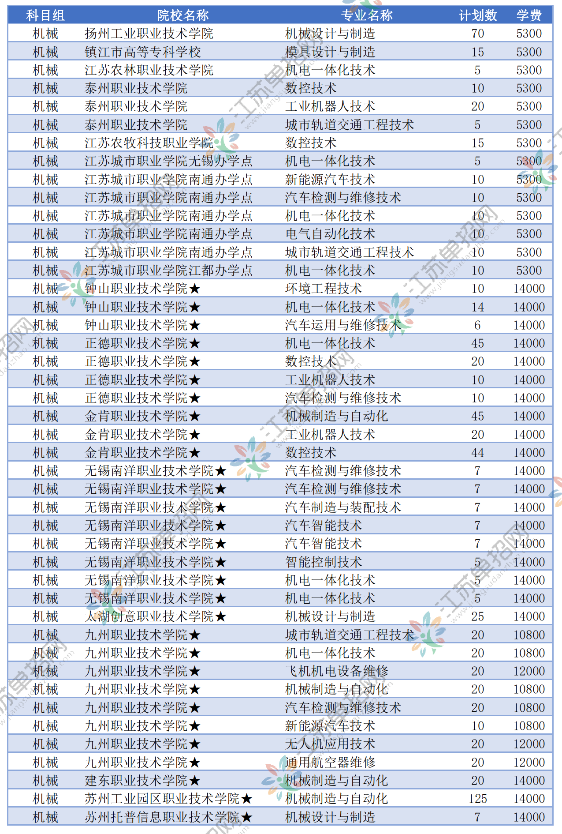
Task: Select 5300 tuition in 模具设计与制造 row
Action: pos(529,52)
